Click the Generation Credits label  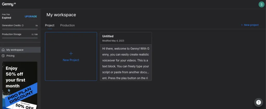(11, 26)
